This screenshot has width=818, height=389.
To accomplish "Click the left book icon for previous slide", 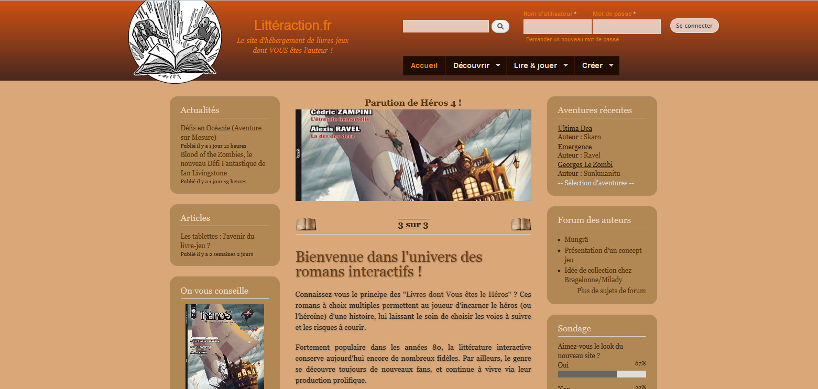I will coord(306,225).
